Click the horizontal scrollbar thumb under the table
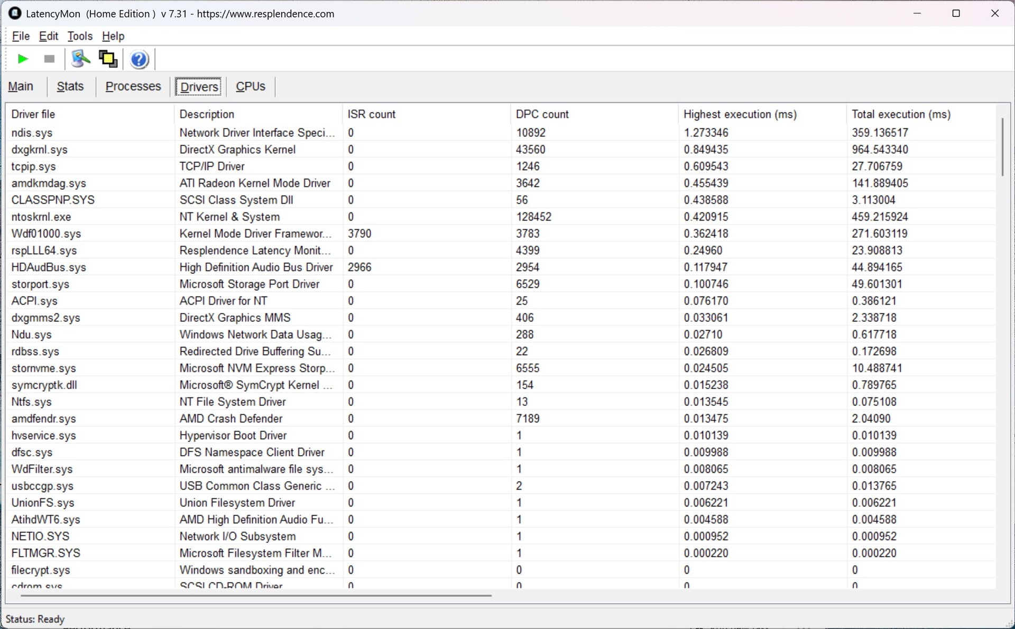The height and width of the screenshot is (629, 1015). (256, 596)
